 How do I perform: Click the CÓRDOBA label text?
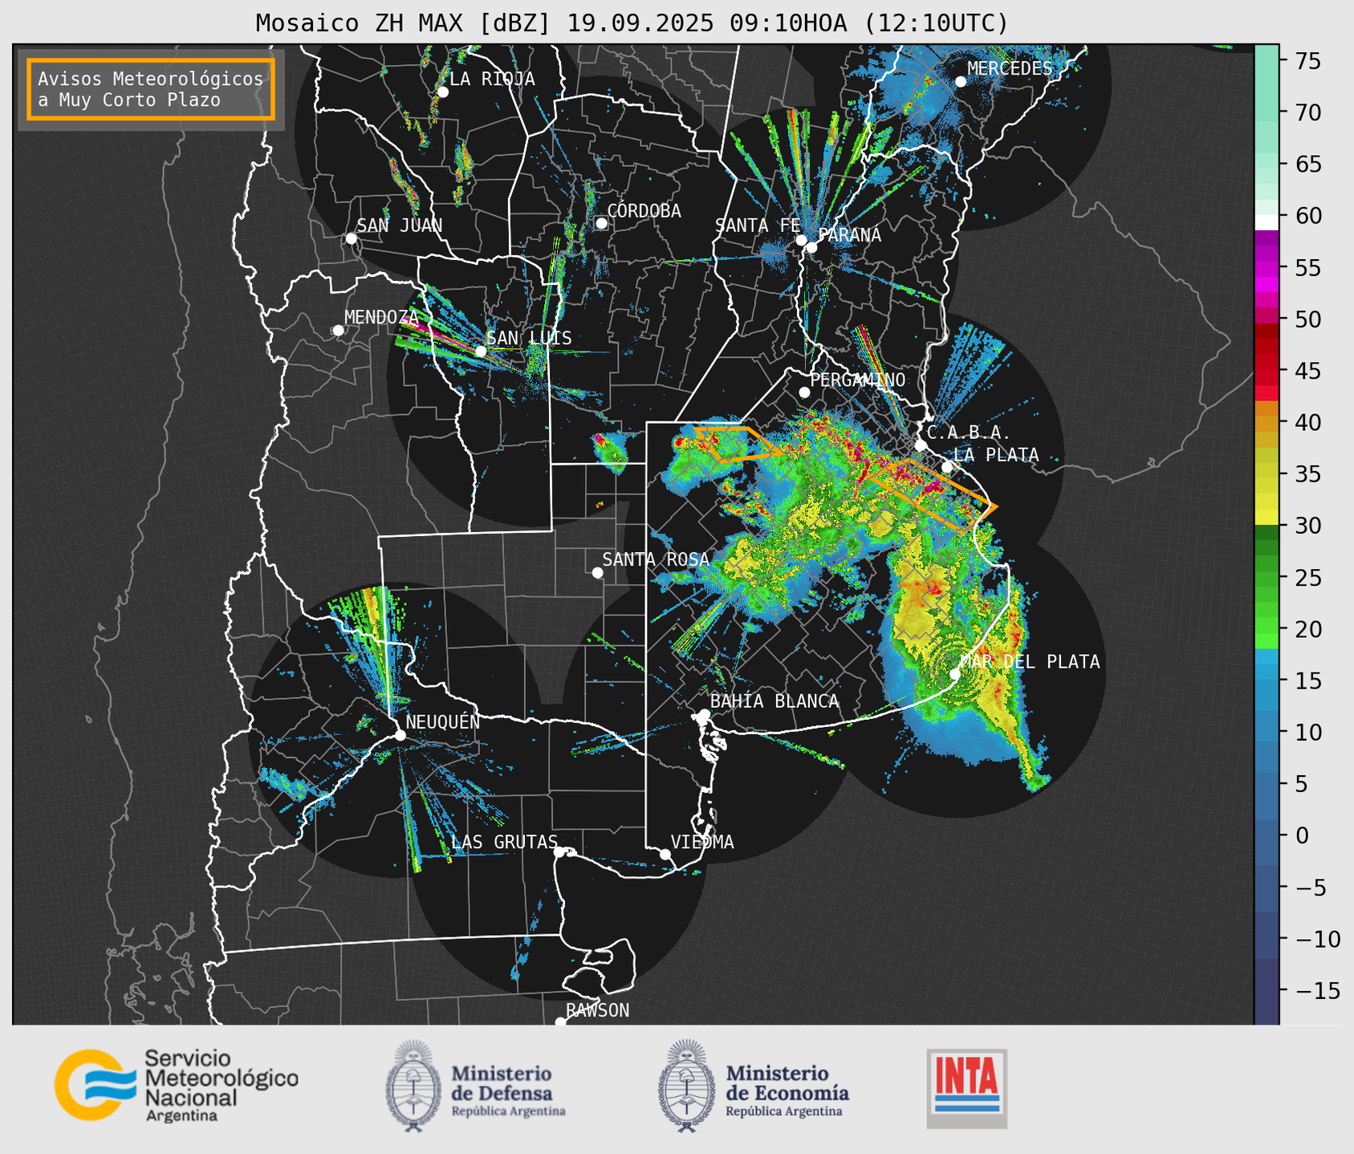pos(644,210)
